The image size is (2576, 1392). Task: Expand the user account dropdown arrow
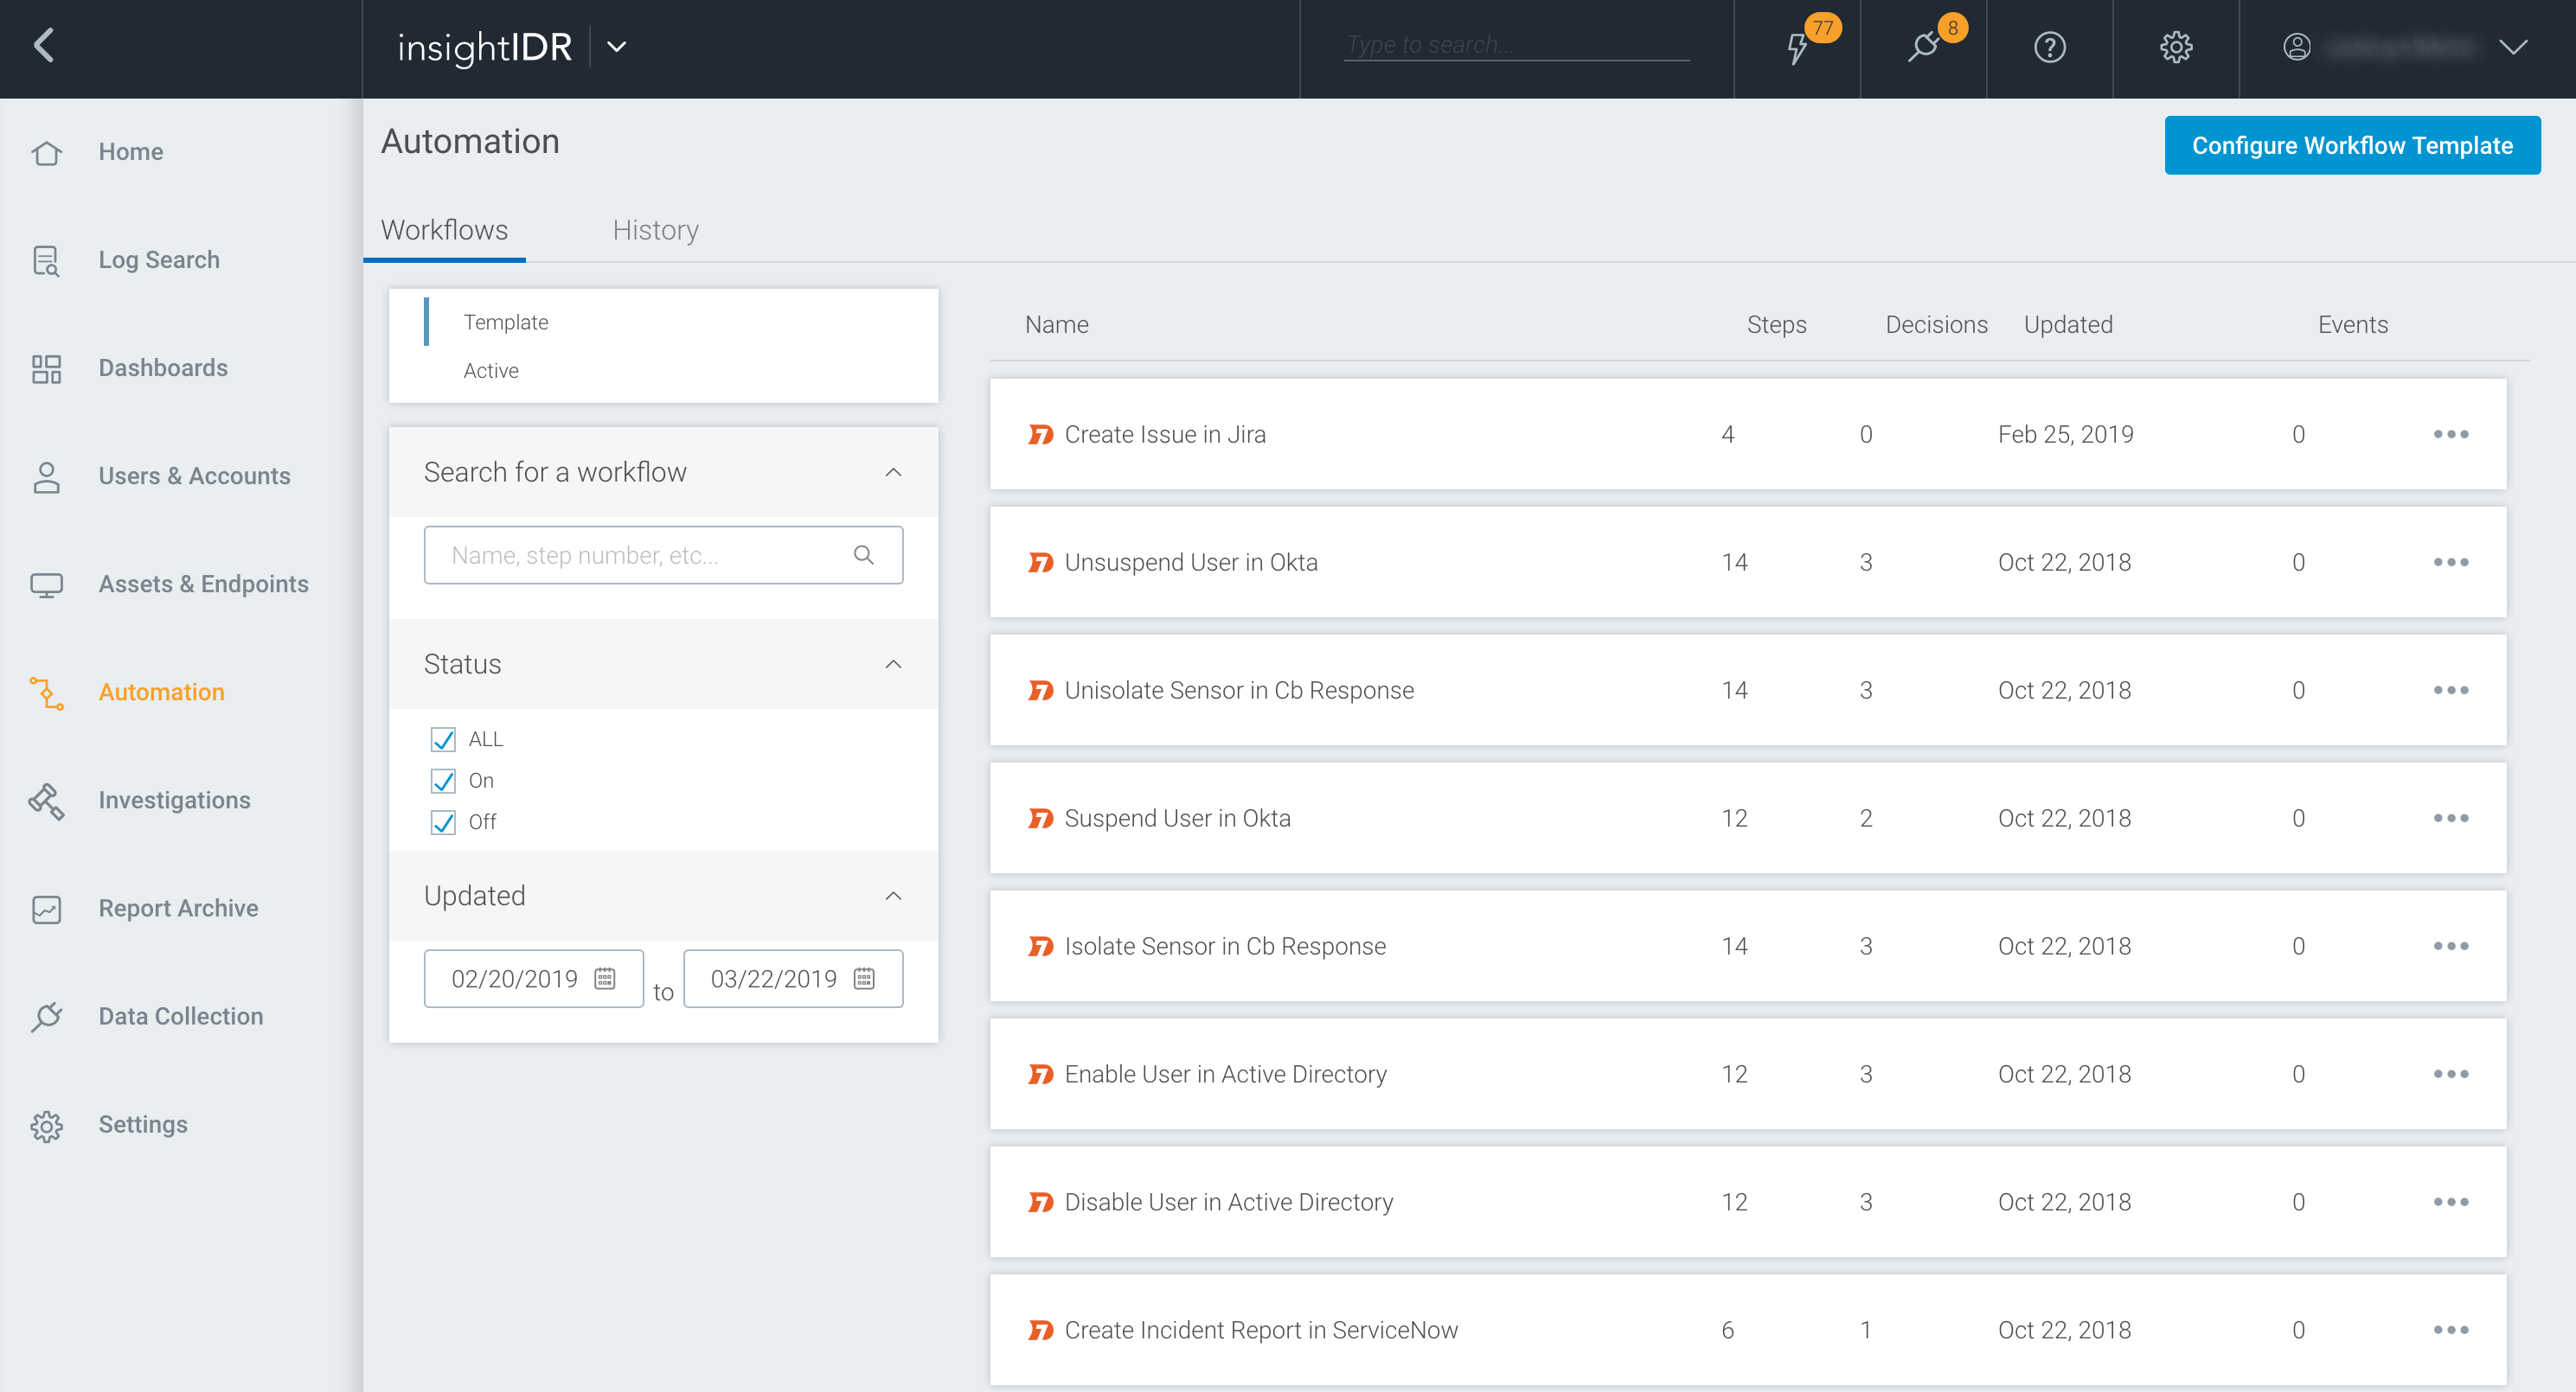(x=2513, y=47)
